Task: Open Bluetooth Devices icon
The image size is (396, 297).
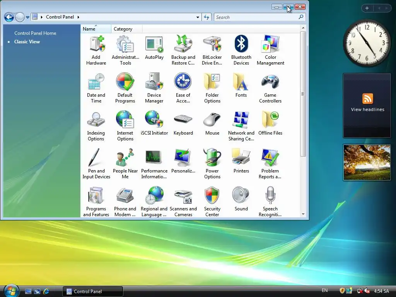Action: (241, 51)
